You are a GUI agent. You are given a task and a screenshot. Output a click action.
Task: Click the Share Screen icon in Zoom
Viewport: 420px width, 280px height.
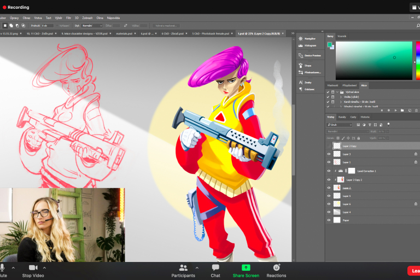coord(246,267)
